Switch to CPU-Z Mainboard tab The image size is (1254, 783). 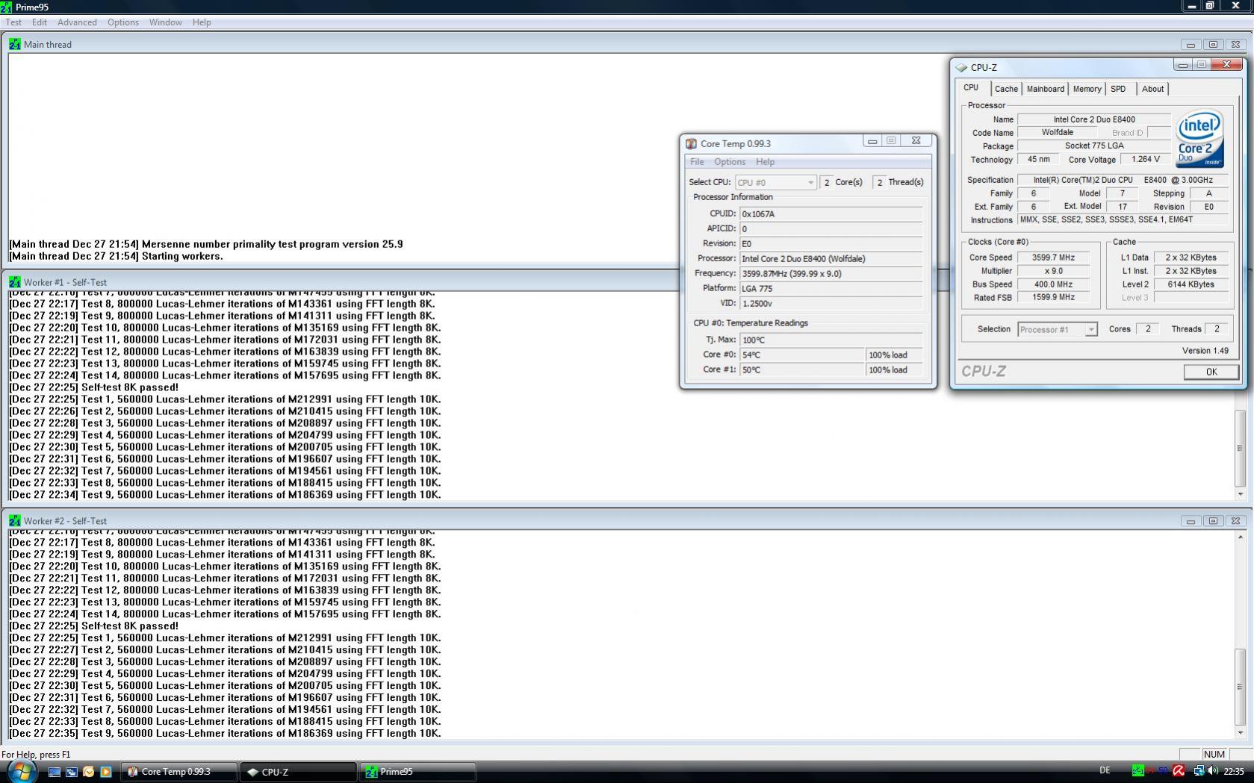tap(1045, 89)
